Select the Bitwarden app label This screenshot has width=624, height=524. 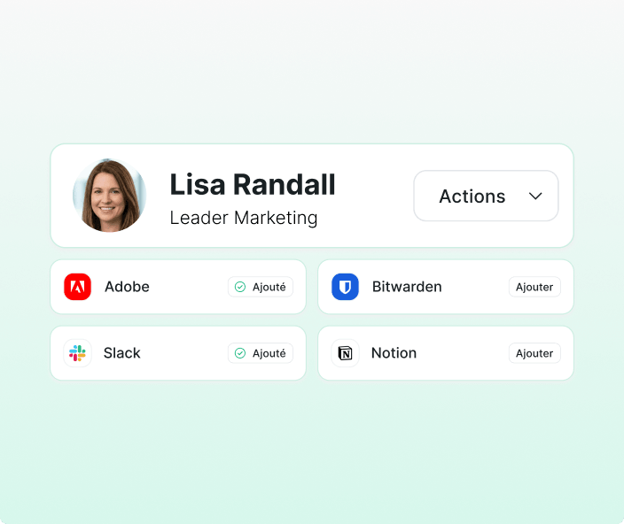pyautogui.click(x=407, y=287)
